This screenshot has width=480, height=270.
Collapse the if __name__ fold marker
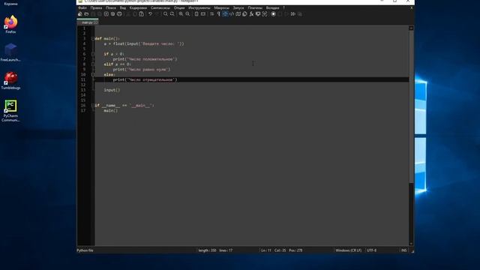[x=93, y=106]
